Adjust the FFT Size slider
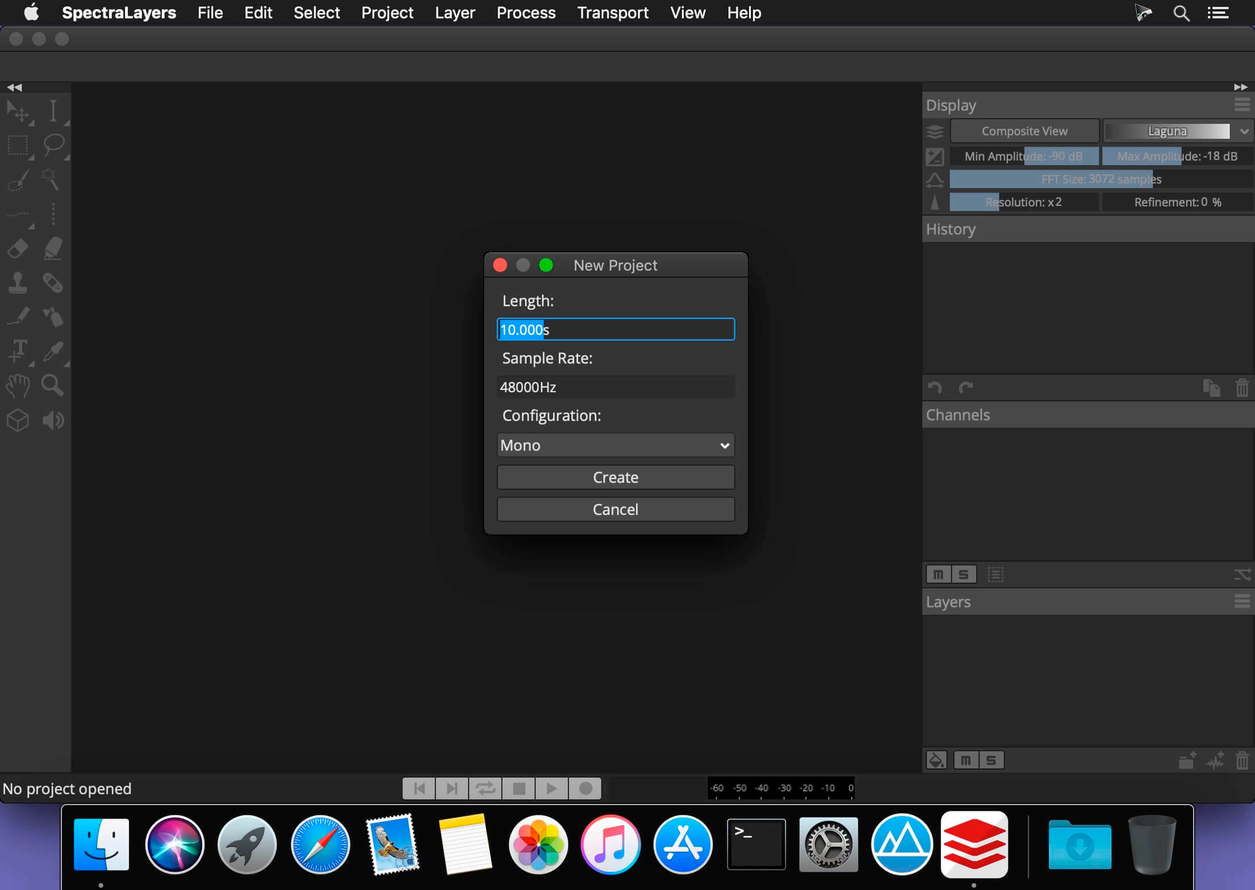The height and width of the screenshot is (890, 1255). [x=1101, y=179]
